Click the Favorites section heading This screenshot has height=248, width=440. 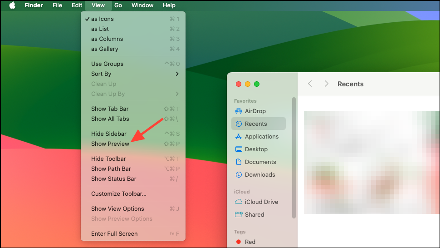point(245,101)
